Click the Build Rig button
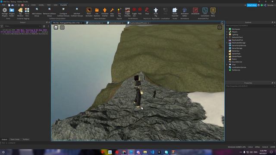The height and width of the screenshot is (155, 276). pos(156,12)
